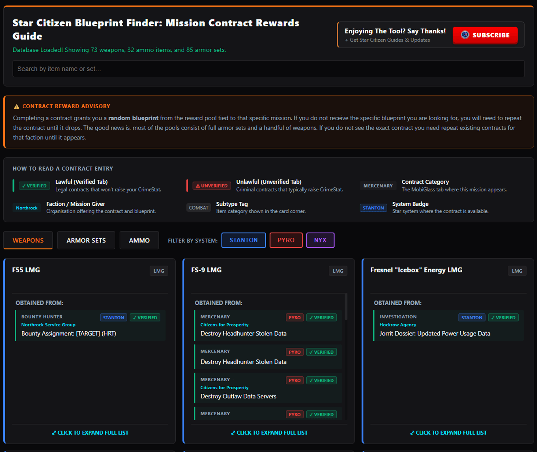This screenshot has width=537, height=452.
Task: Click the Verified badge in the legend
Action: click(34, 186)
